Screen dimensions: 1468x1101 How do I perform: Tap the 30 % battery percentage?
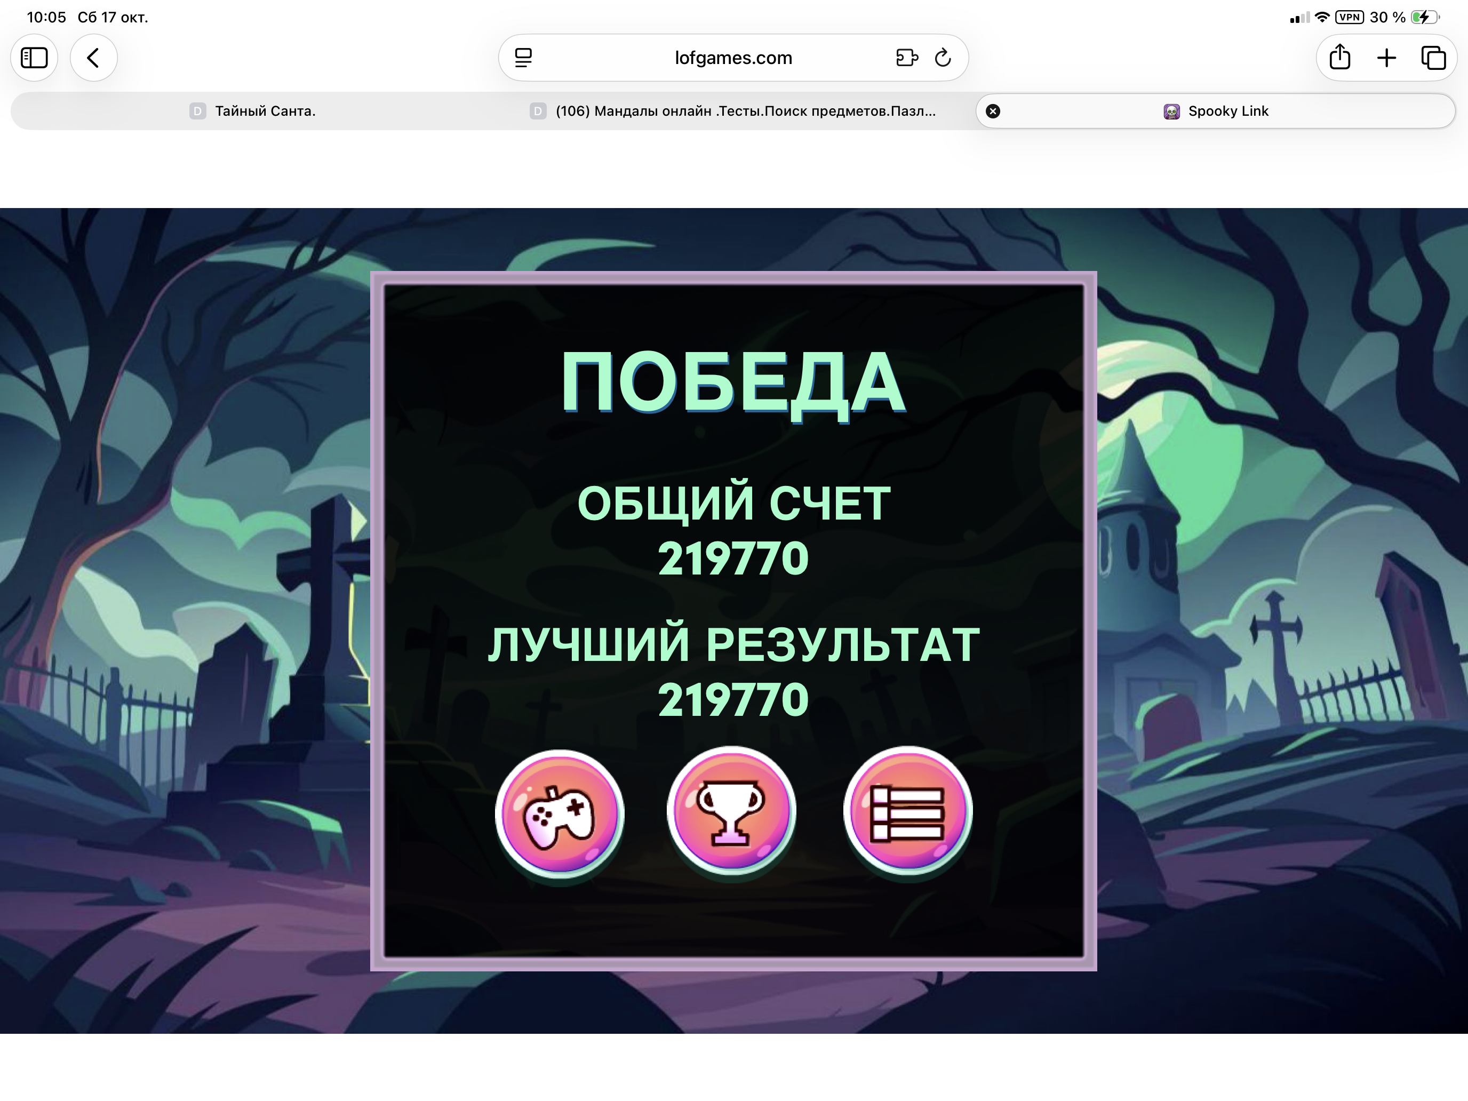tap(1387, 17)
